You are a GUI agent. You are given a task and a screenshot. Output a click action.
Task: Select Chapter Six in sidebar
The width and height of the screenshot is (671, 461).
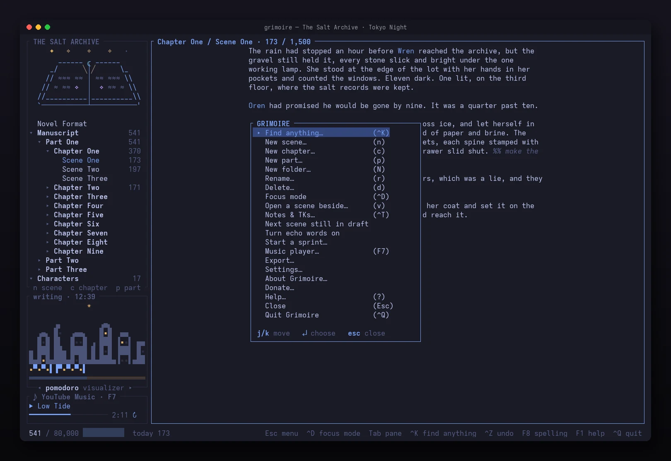pyautogui.click(x=77, y=224)
